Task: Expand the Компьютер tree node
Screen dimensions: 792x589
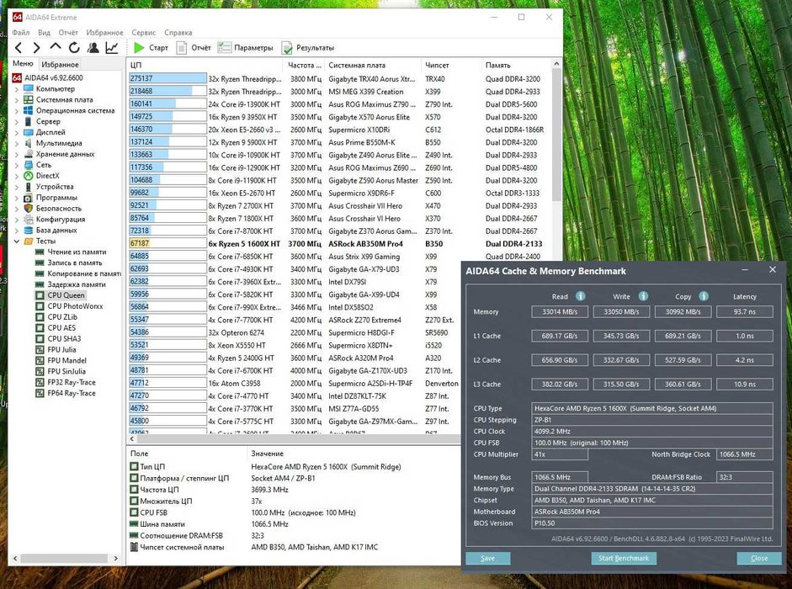Action: tap(17, 89)
